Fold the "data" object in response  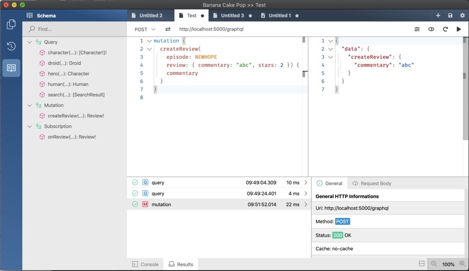click(x=331, y=49)
